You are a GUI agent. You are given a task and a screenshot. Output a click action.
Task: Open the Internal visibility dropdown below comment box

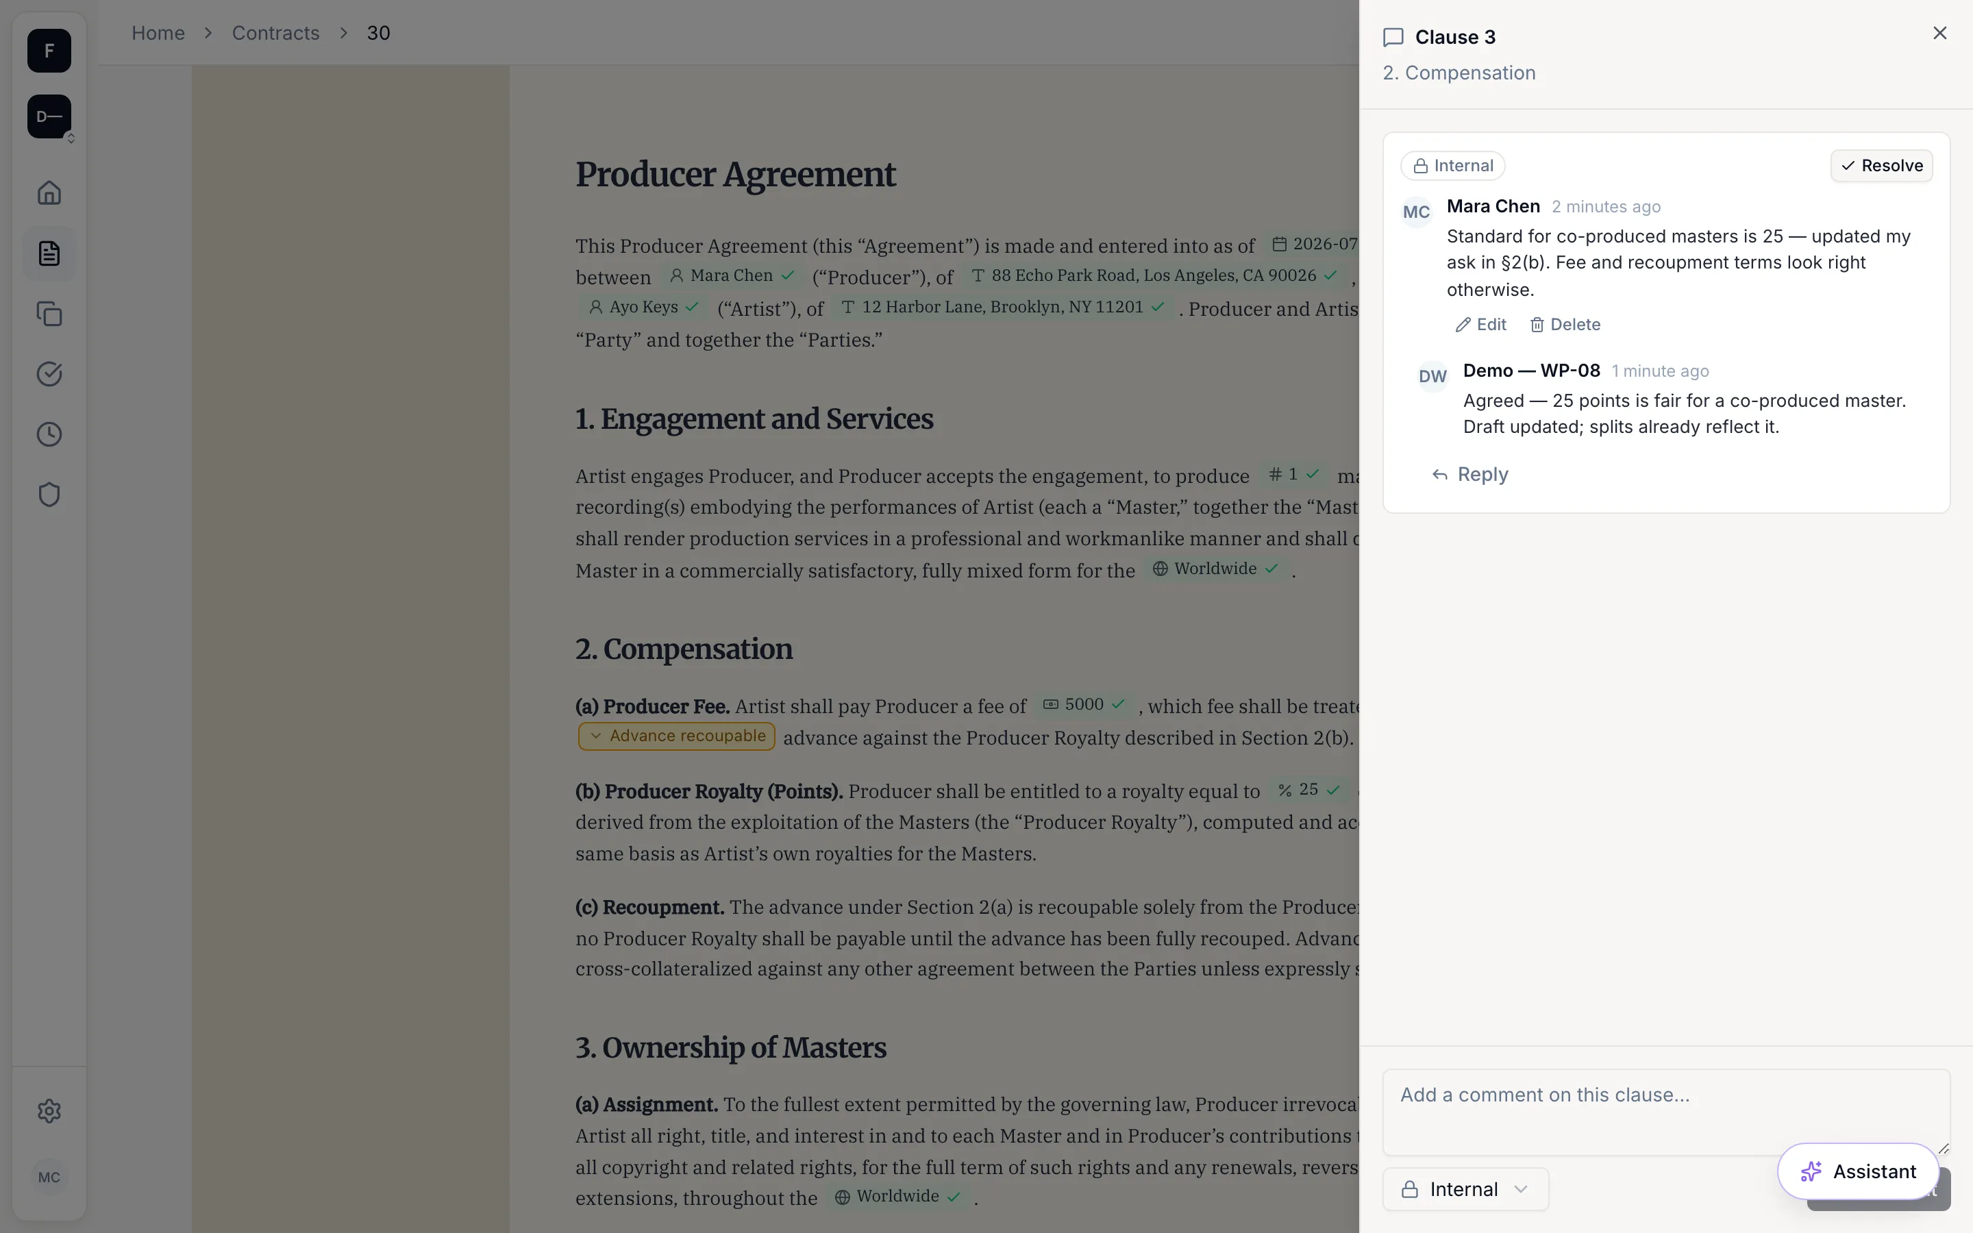click(x=1465, y=1189)
